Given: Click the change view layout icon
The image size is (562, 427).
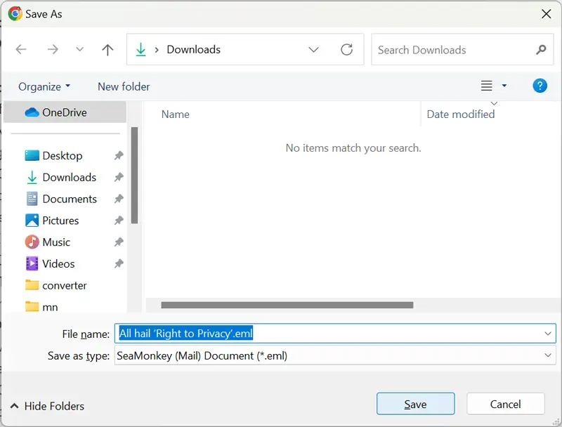Looking at the screenshot, I should click(487, 86).
